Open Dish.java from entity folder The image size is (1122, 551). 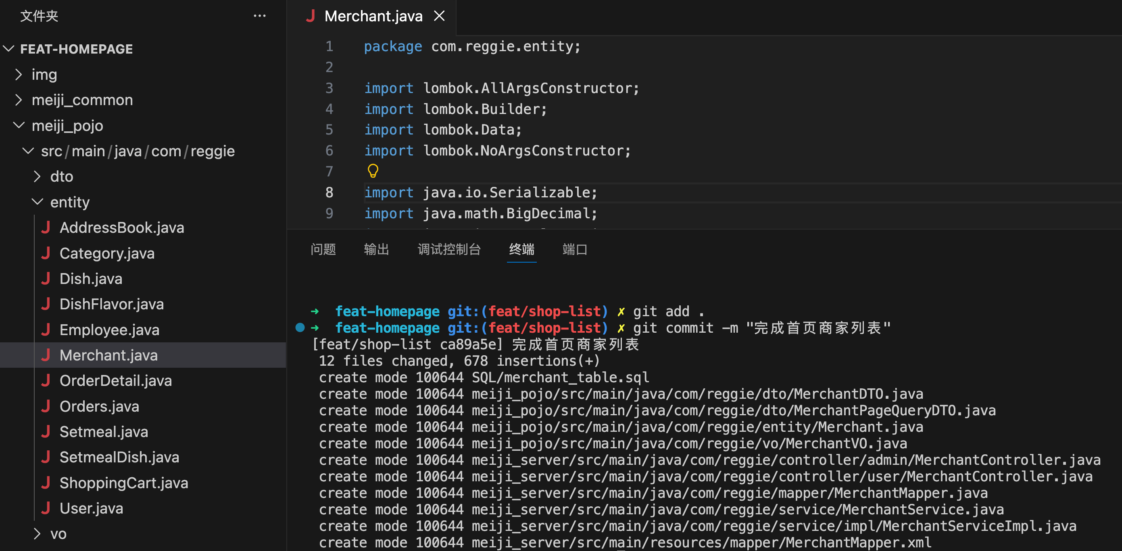(91, 279)
